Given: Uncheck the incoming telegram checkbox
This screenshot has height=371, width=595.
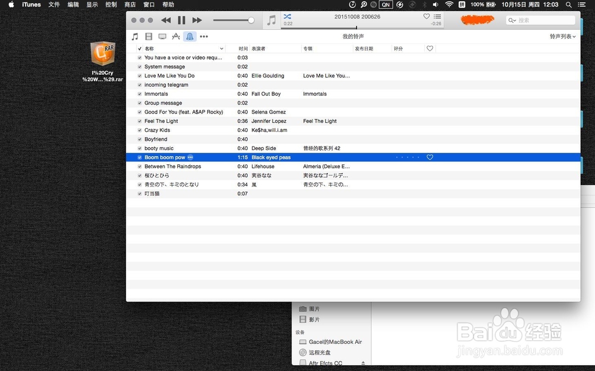Looking at the screenshot, I should click(140, 85).
